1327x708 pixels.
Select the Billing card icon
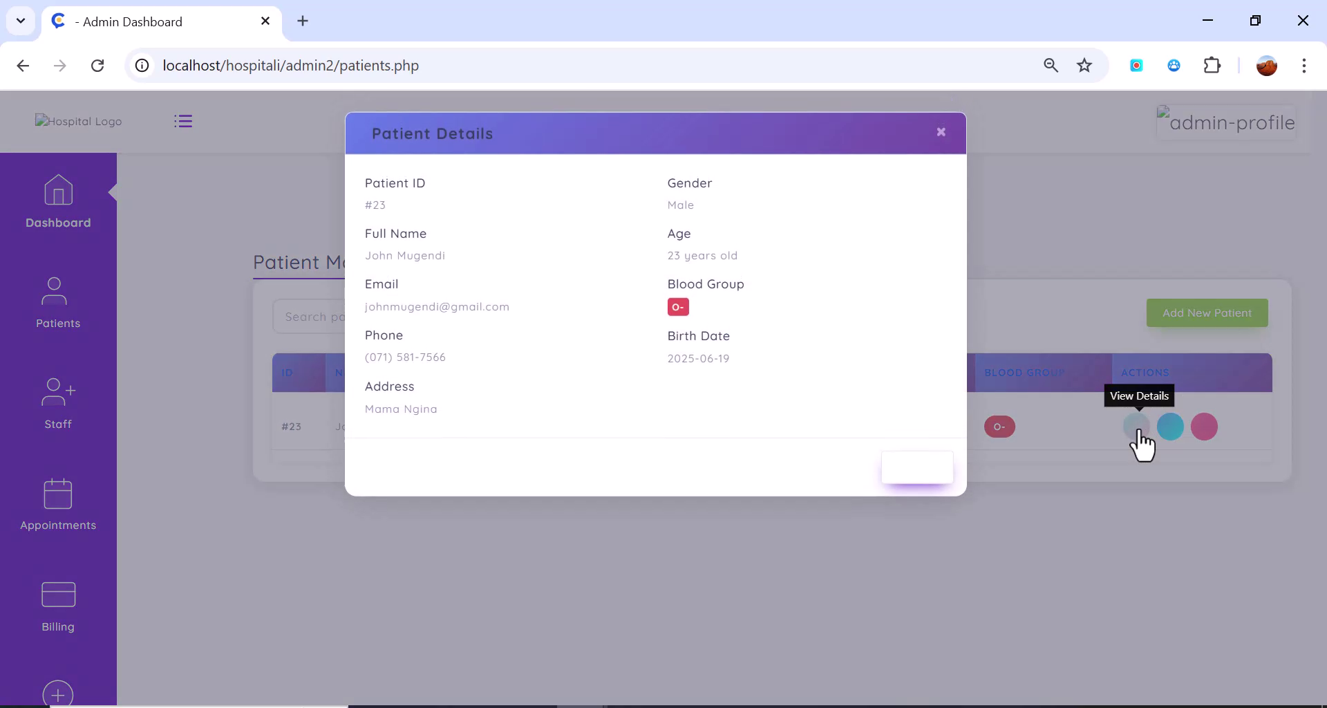tap(57, 595)
